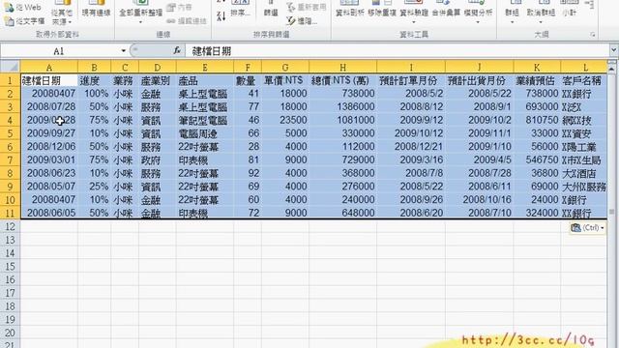Select cell with value 1386000

pos(342,106)
